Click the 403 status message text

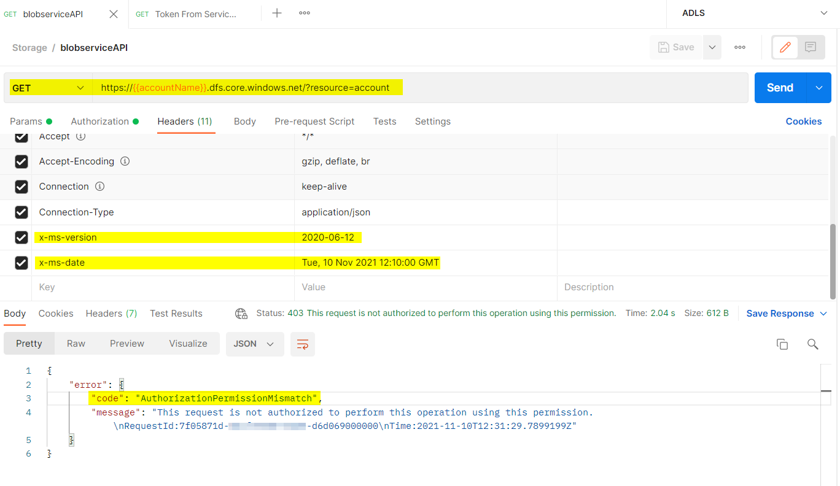click(452, 314)
